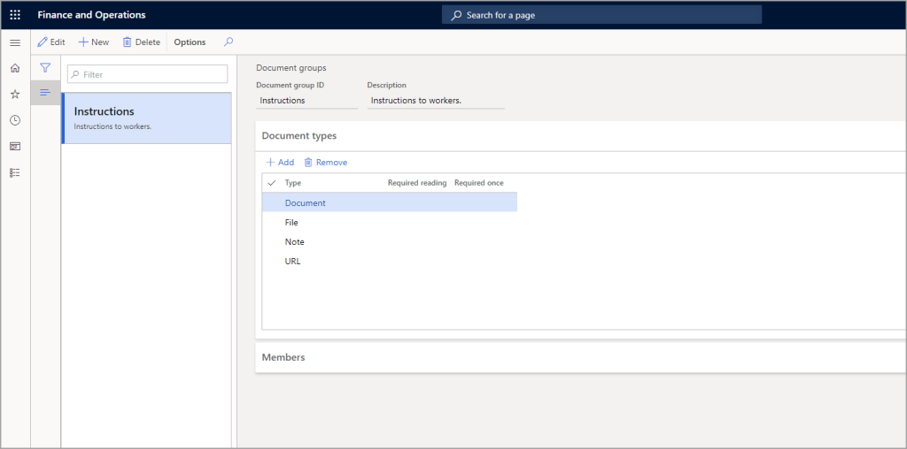907x449 pixels.
Task: Toggle list view icon below funnel
Action: (x=45, y=93)
